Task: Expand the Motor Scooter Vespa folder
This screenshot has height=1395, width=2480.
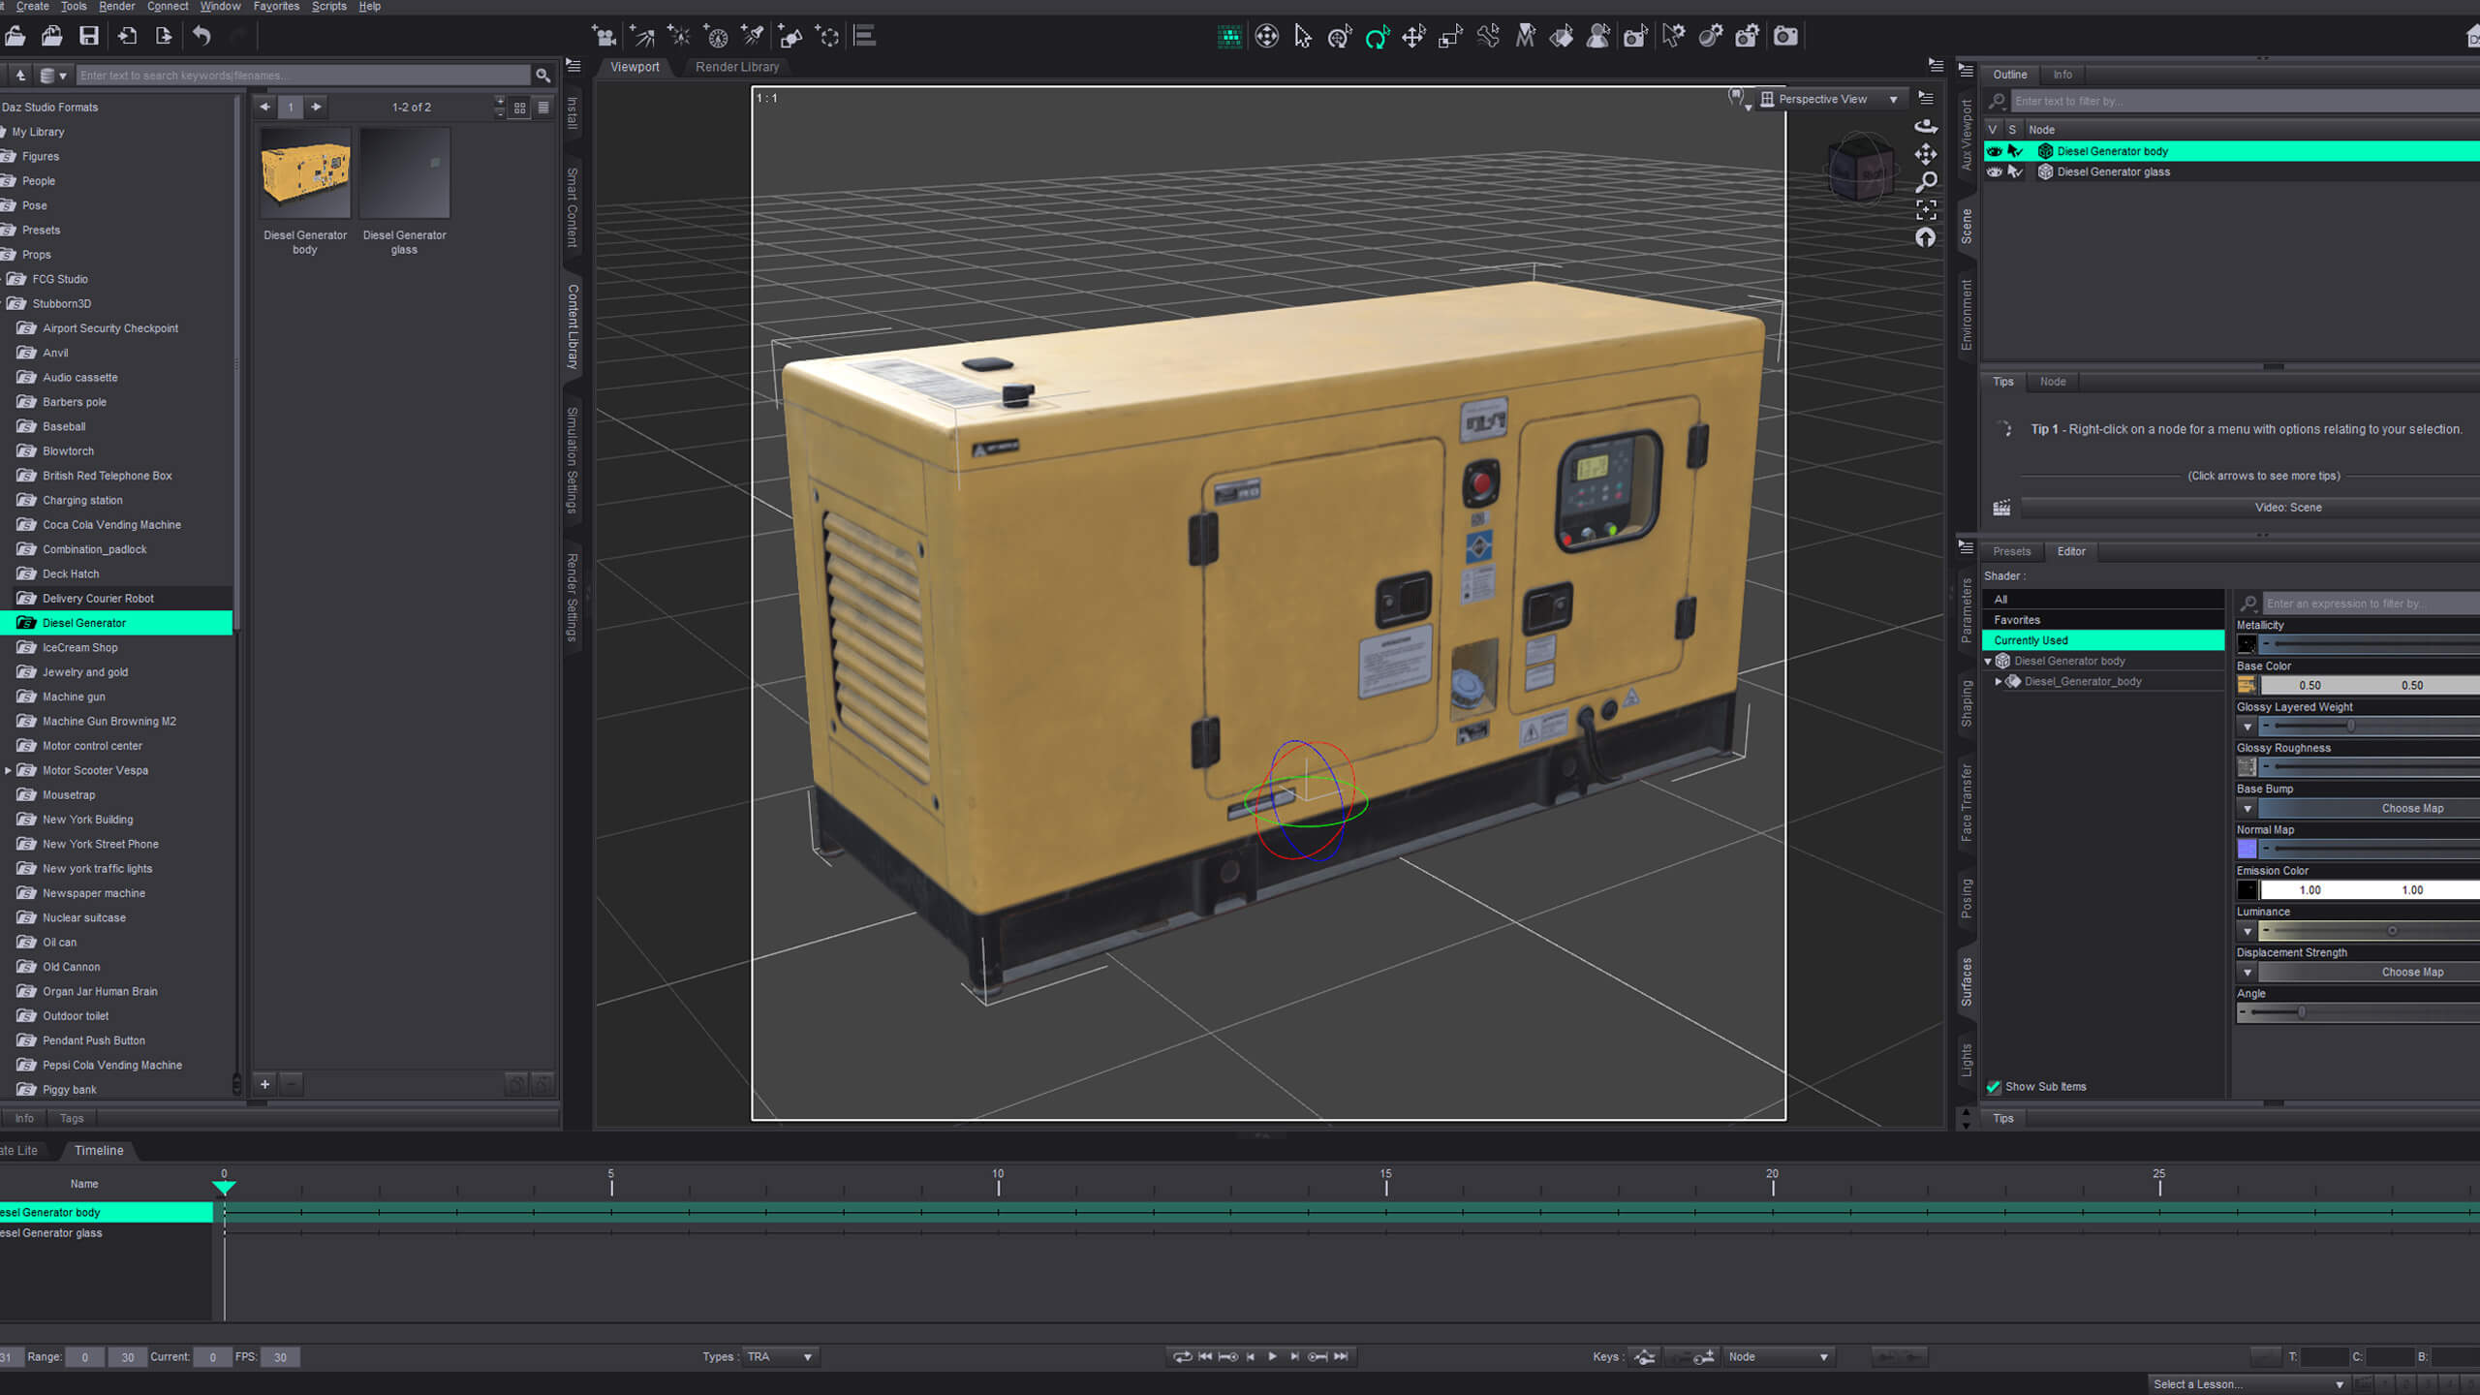Action: (x=8, y=771)
